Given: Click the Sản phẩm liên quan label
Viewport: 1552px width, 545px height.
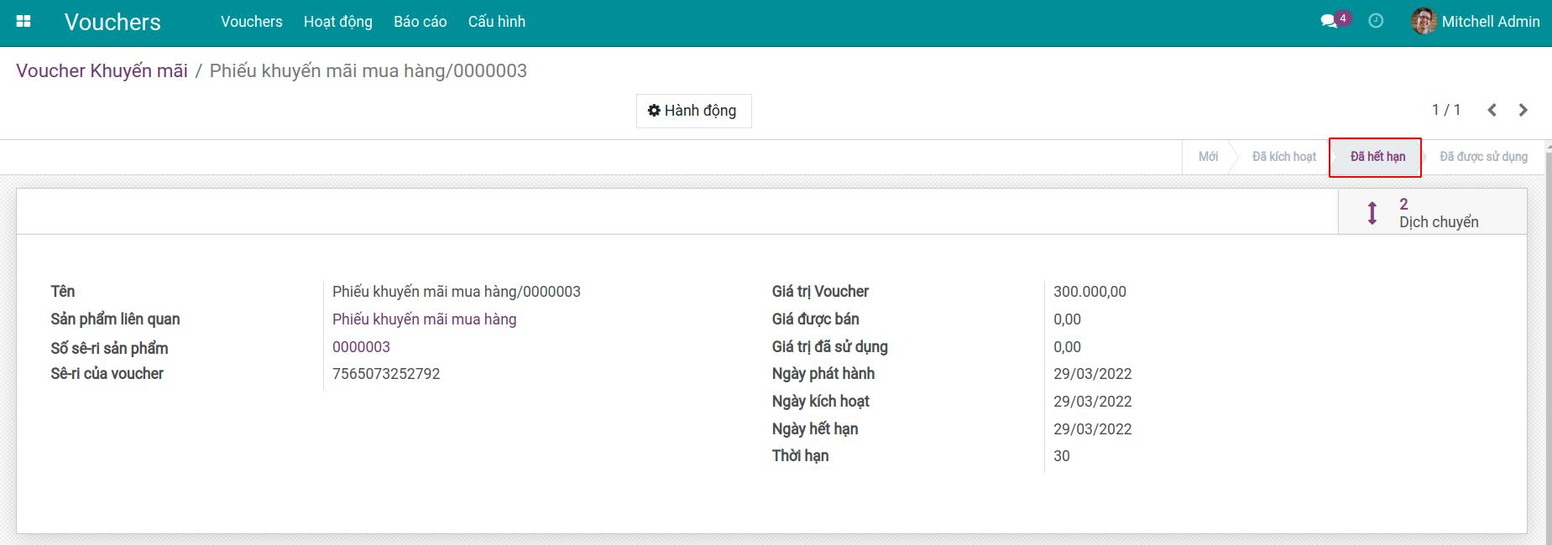Looking at the screenshot, I should pyautogui.click(x=115, y=319).
